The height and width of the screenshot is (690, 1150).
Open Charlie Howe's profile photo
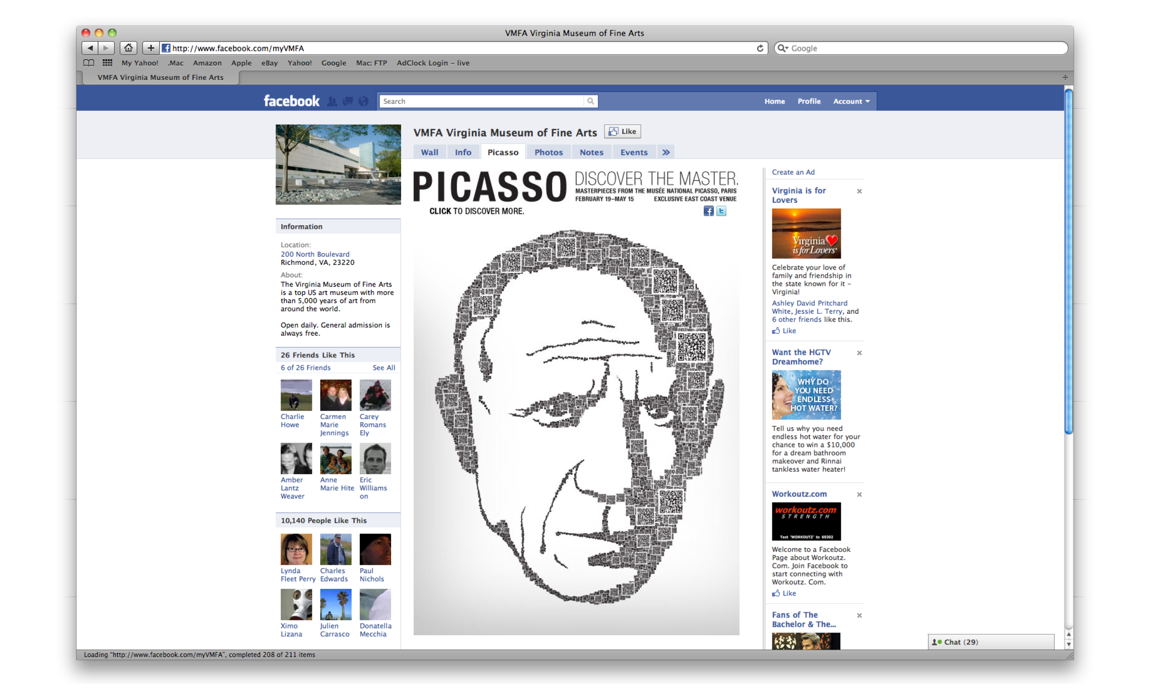click(296, 395)
